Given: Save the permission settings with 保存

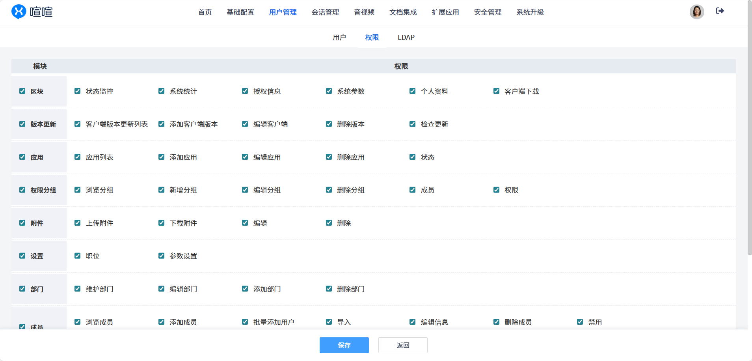Looking at the screenshot, I should (344, 345).
